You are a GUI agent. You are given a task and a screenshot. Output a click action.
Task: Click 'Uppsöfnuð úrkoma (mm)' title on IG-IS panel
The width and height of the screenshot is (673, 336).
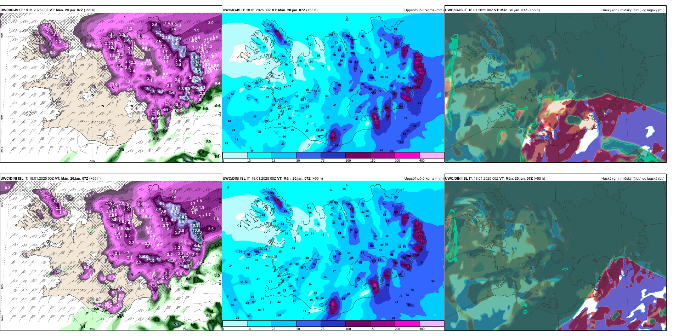click(424, 10)
